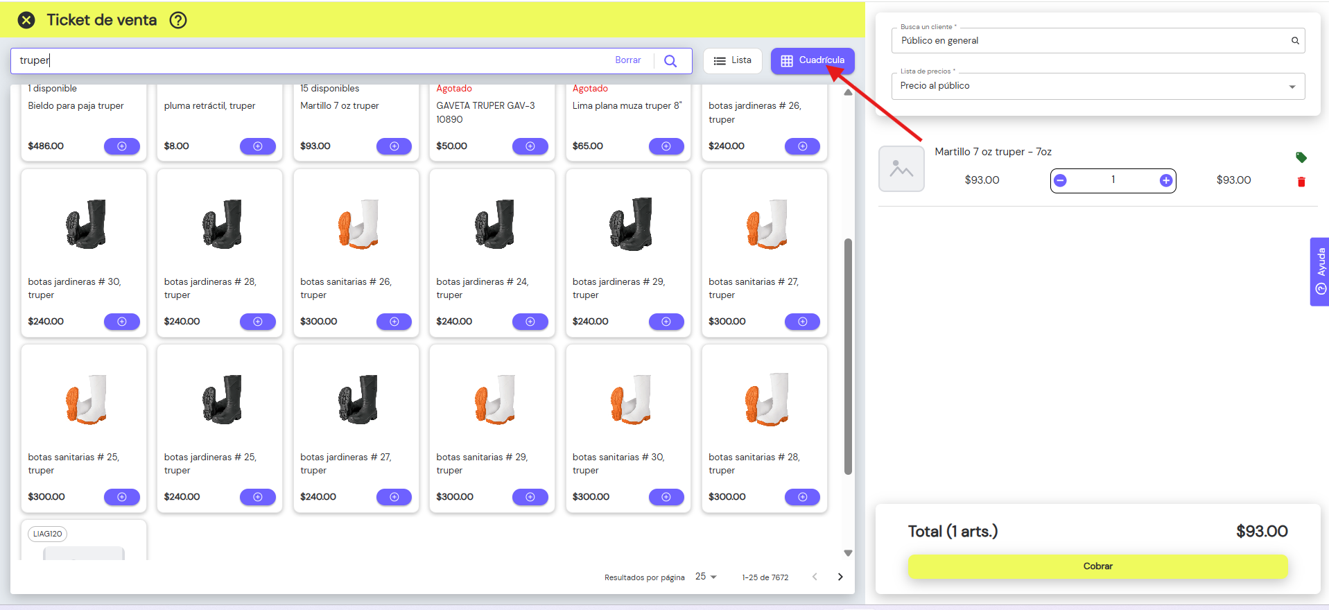Open botas sanitarias # 28 product image
Image resolution: width=1329 pixels, height=610 pixels.
(x=767, y=399)
